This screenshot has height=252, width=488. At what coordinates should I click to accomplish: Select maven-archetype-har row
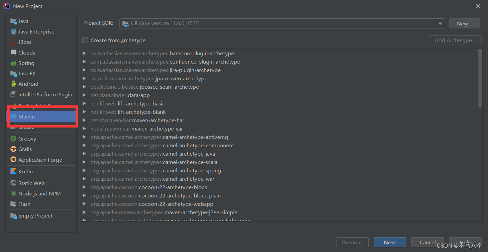(279, 120)
